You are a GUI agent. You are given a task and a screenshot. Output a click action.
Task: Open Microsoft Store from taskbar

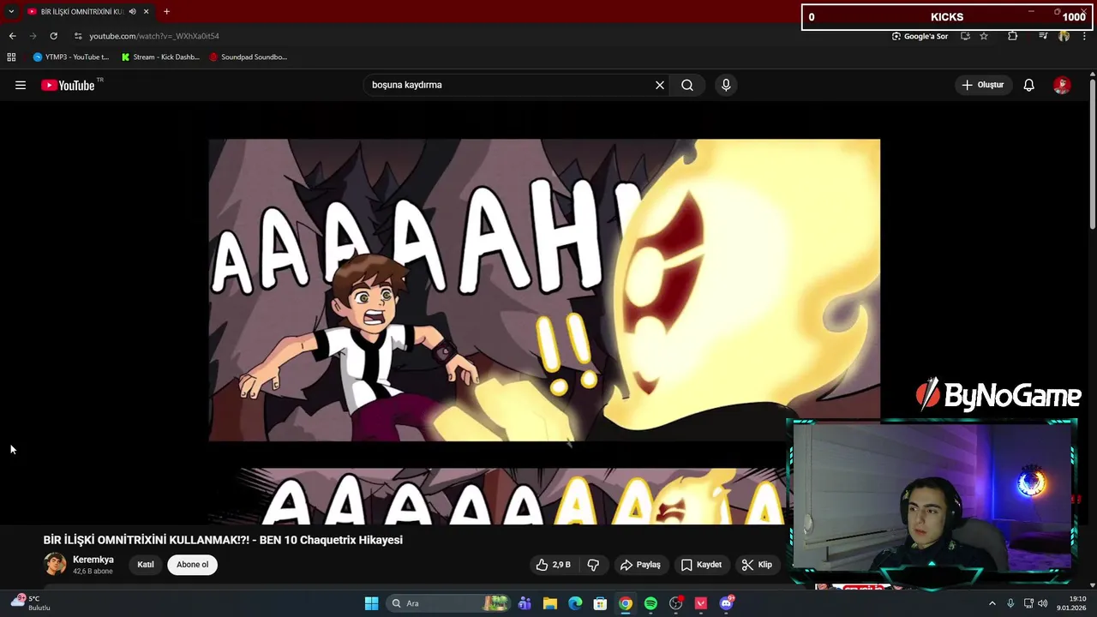tap(601, 603)
